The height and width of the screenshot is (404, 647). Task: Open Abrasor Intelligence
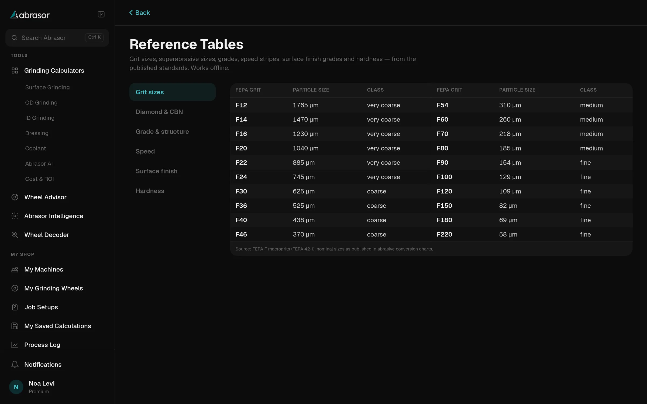point(57,216)
